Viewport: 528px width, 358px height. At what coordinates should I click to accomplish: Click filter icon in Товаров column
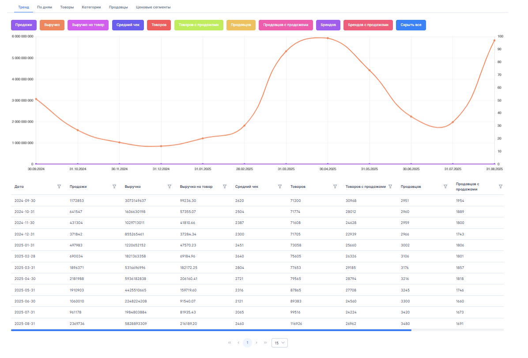[x=335, y=186]
